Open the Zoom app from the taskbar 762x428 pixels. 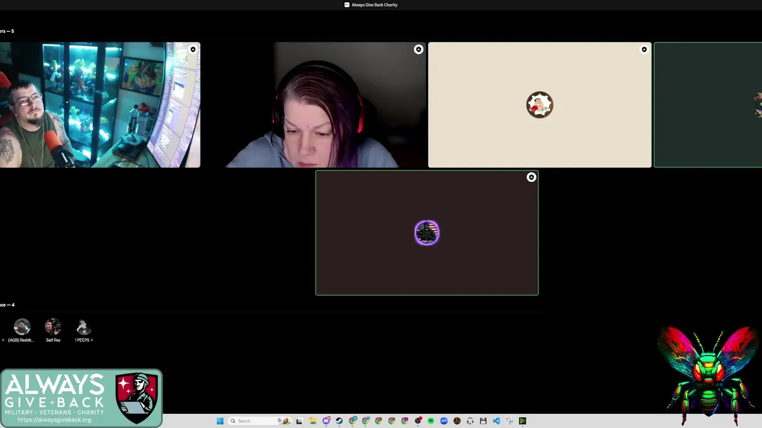[x=444, y=421]
